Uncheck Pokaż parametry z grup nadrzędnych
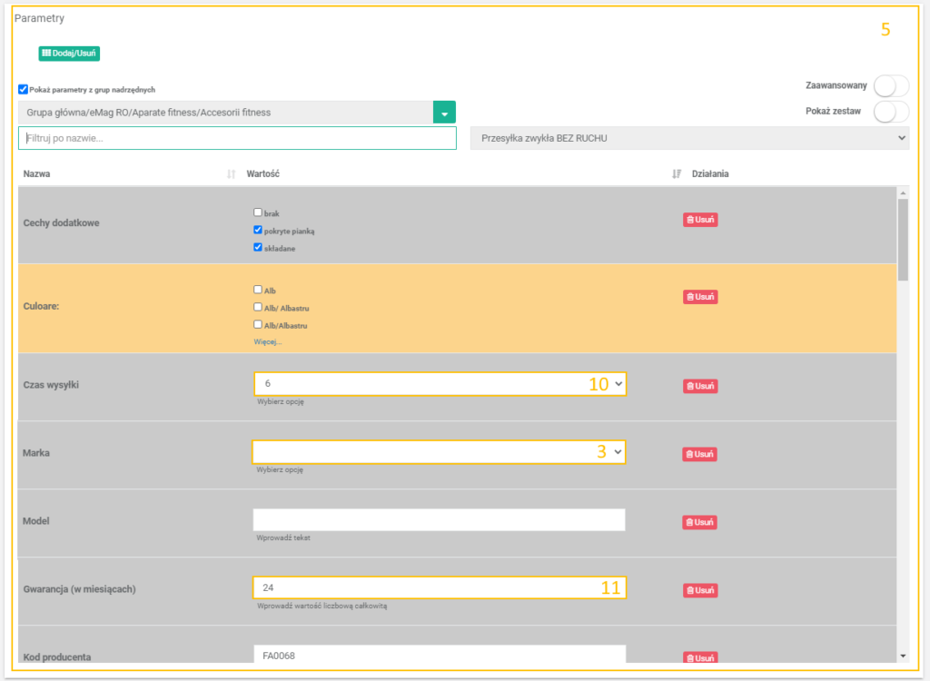 [x=23, y=89]
